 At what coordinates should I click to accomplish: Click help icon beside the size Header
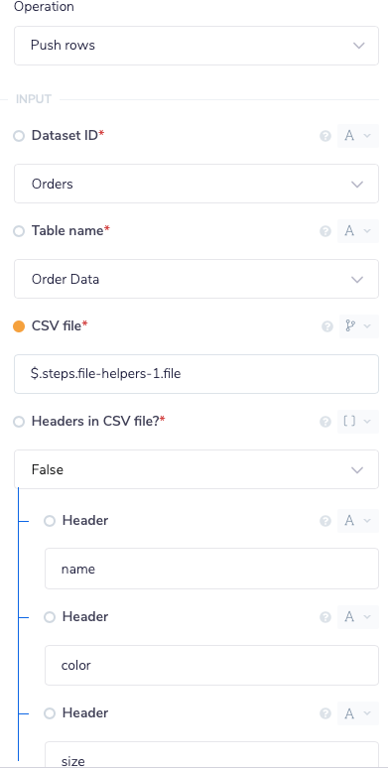pos(325,713)
